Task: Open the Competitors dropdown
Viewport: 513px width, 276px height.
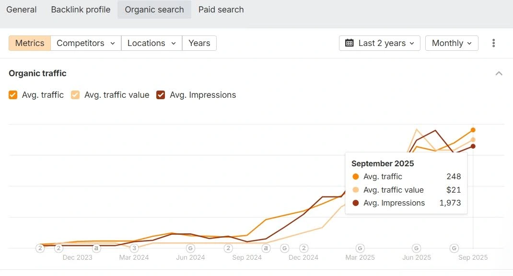Action: point(86,43)
